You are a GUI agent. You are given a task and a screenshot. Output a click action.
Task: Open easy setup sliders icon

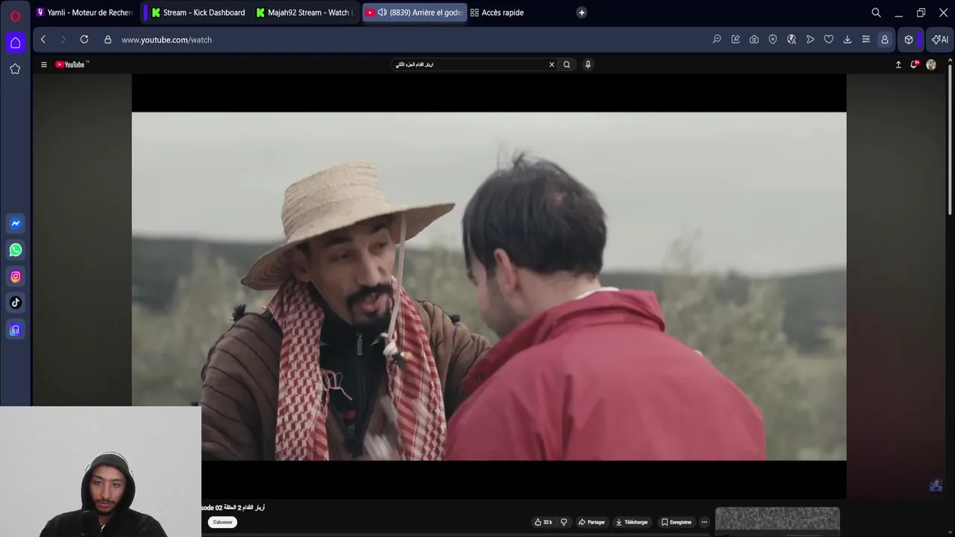coord(866,40)
